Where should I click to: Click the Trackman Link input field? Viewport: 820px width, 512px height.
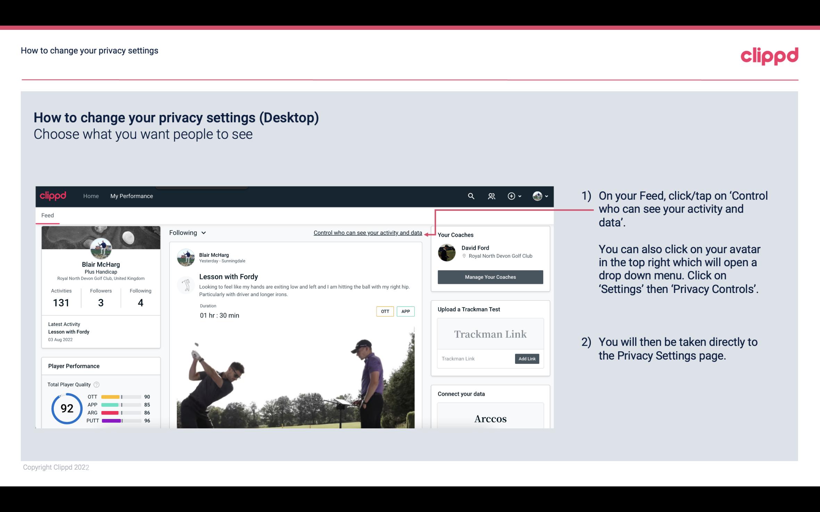[x=475, y=359]
